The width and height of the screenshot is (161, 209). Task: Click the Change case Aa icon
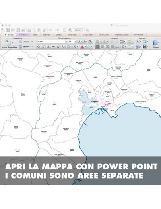(x=75, y=46)
